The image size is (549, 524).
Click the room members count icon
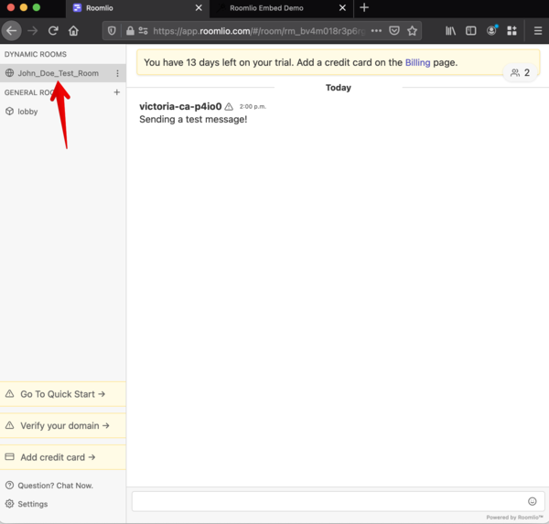(x=520, y=72)
